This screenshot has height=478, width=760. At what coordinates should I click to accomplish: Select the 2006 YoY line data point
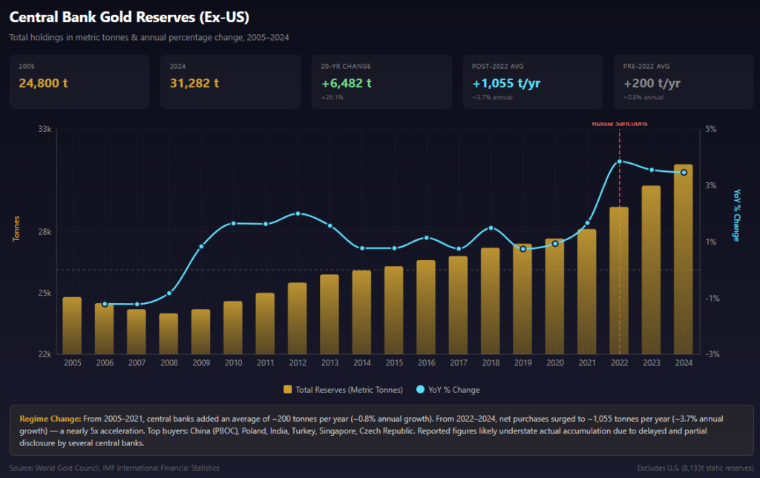[x=105, y=304]
